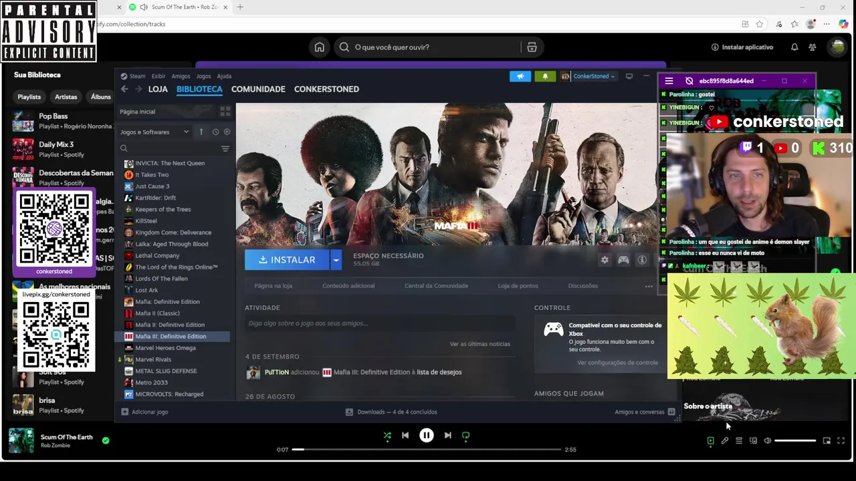This screenshot has width=856, height=481.
Task: Click Instalar aplicativo in Spotify
Action: click(x=742, y=47)
